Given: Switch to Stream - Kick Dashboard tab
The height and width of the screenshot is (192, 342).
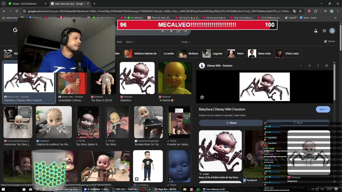Looking at the screenshot, I should [x=28, y=3].
